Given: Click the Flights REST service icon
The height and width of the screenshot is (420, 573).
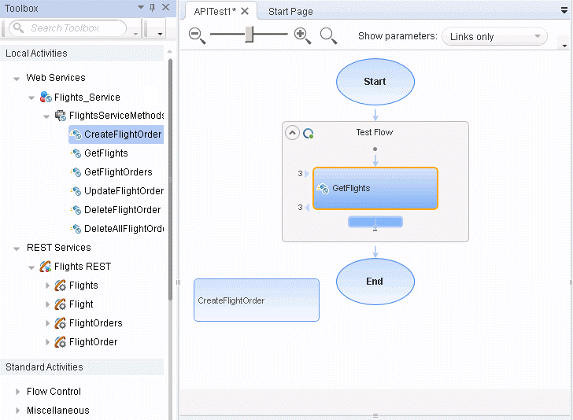Looking at the screenshot, I should click(x=46, y=267).
